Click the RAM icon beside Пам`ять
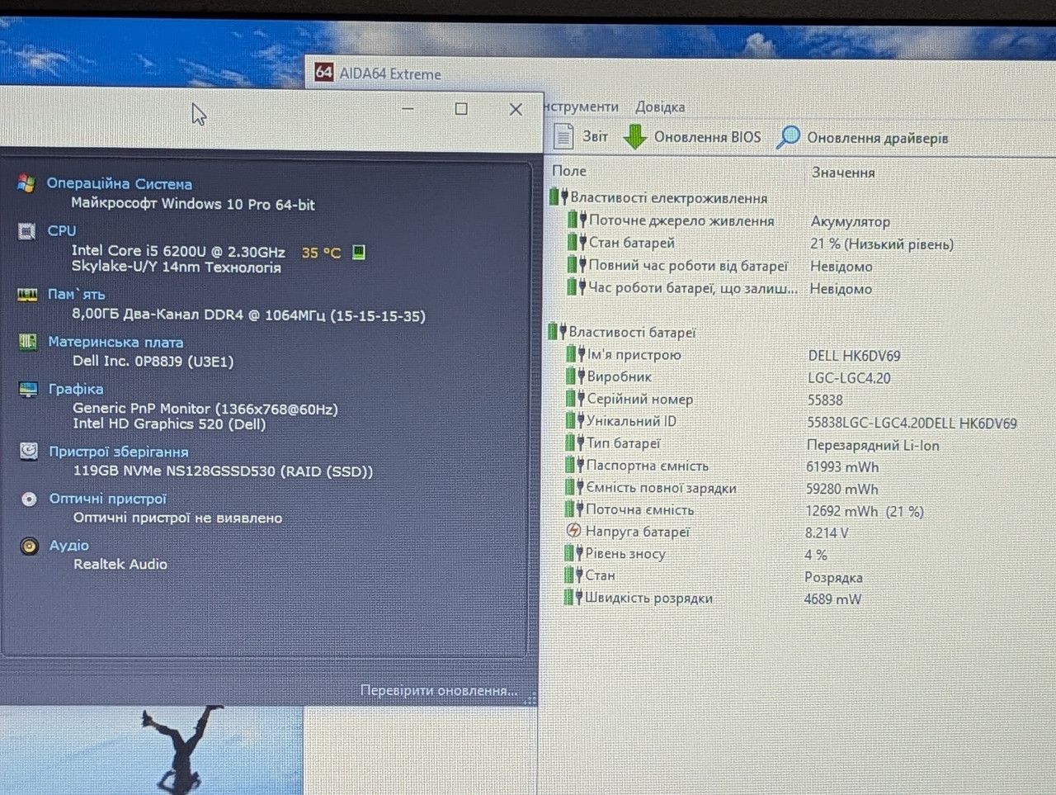 [27, 294]
